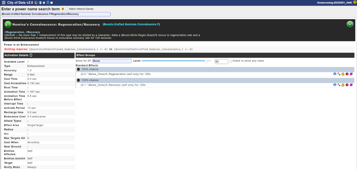Collapse the second 100% chance effect group
This screenshot has height=169, width=357.
(79, 80)
